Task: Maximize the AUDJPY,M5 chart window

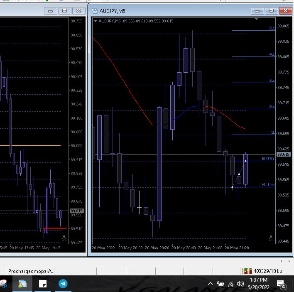Action: pyautogui.click(x=271, y=11)
